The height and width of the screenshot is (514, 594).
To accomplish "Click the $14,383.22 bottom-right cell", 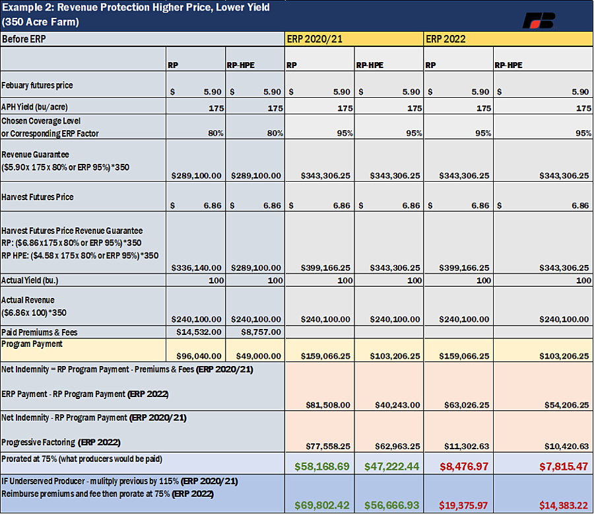I will pyautogui.click(x=543, y=494).
